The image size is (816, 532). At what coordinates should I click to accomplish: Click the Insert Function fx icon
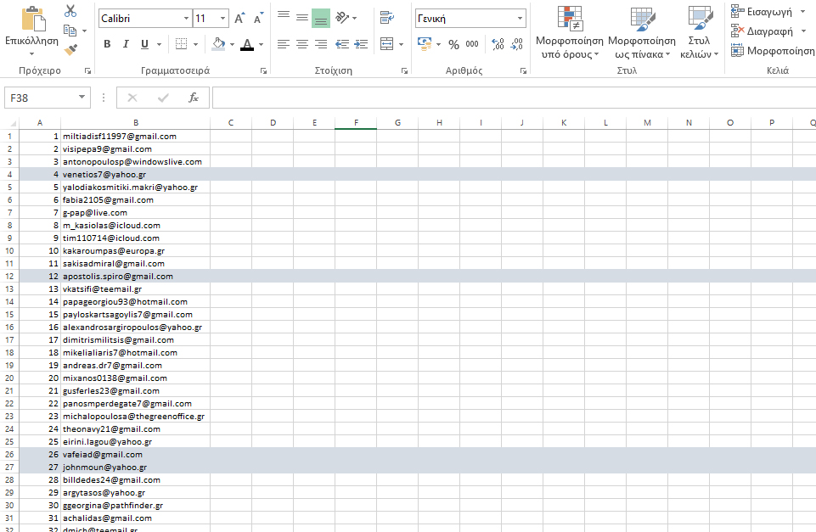(x=193, y=98)
